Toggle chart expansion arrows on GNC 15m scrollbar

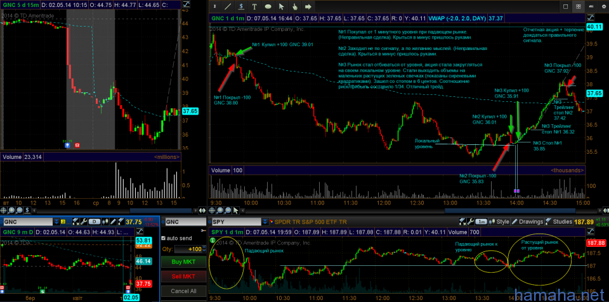(202, 210)
